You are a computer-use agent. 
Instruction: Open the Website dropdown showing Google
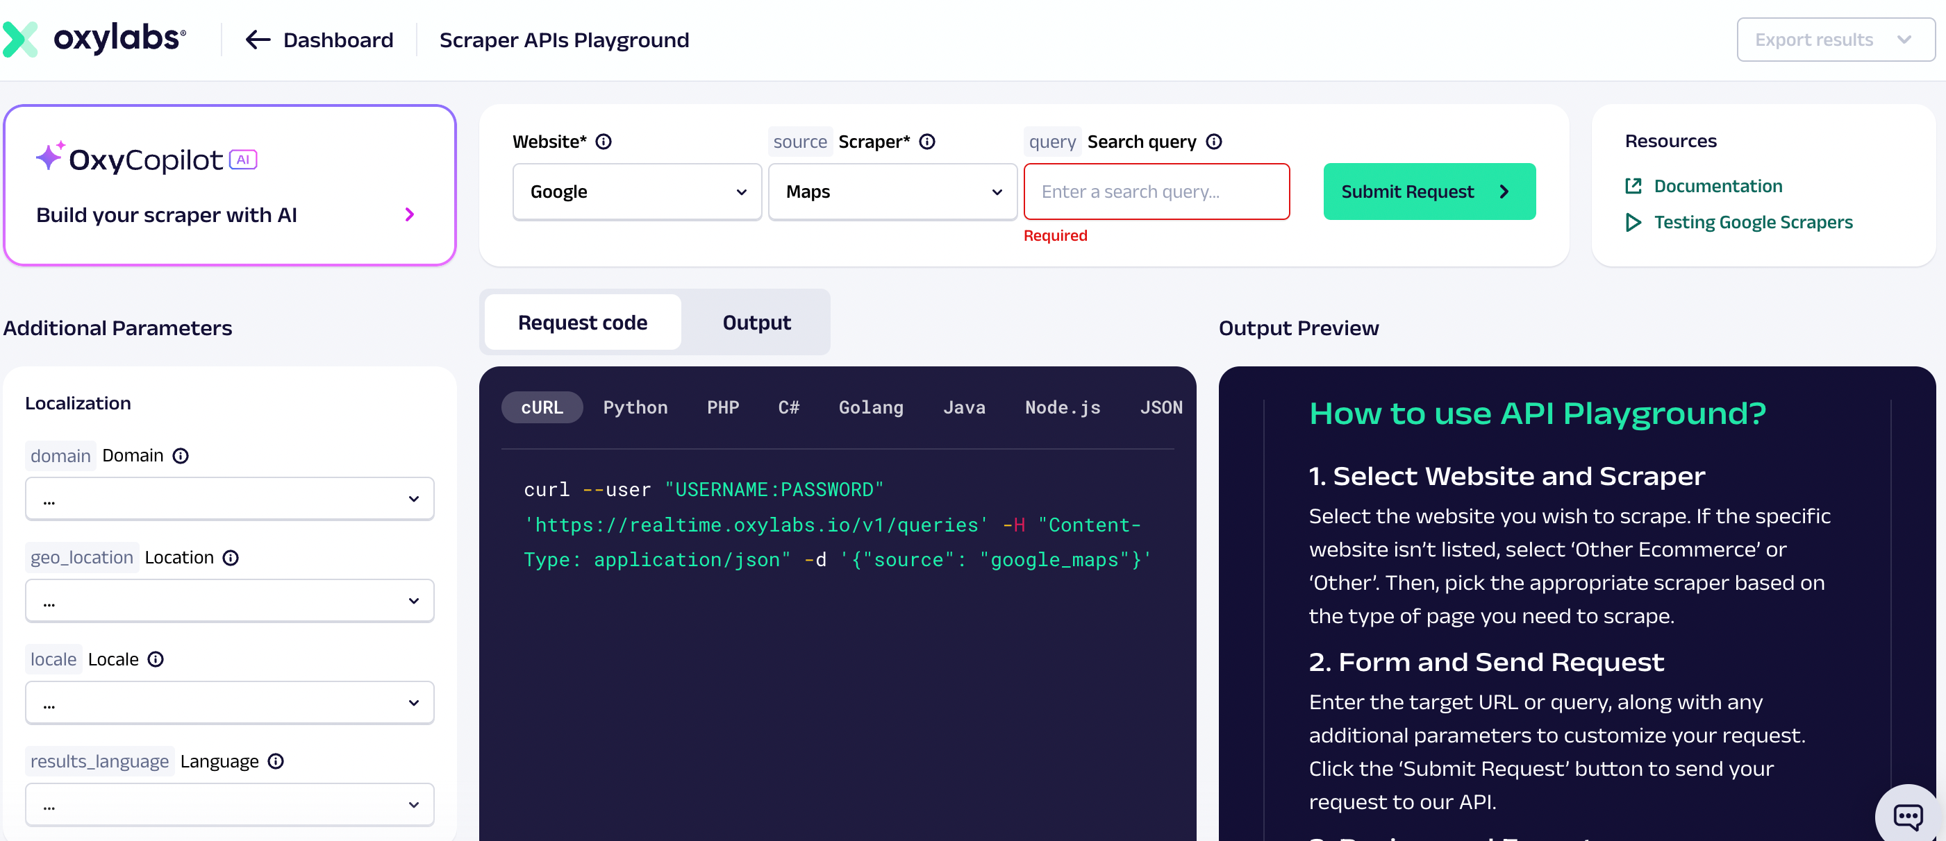point(637,192)
